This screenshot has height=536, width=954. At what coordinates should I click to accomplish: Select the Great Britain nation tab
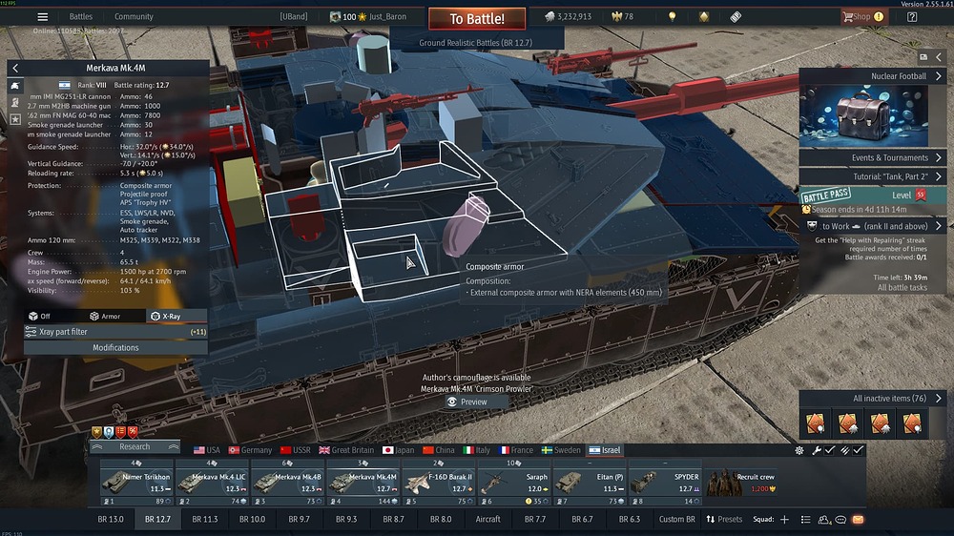(346, 450)
